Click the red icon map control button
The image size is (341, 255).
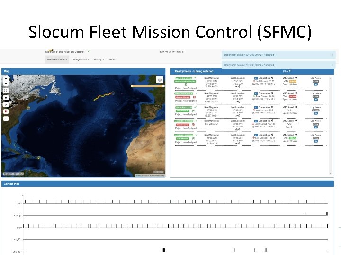tap(6, 111)
